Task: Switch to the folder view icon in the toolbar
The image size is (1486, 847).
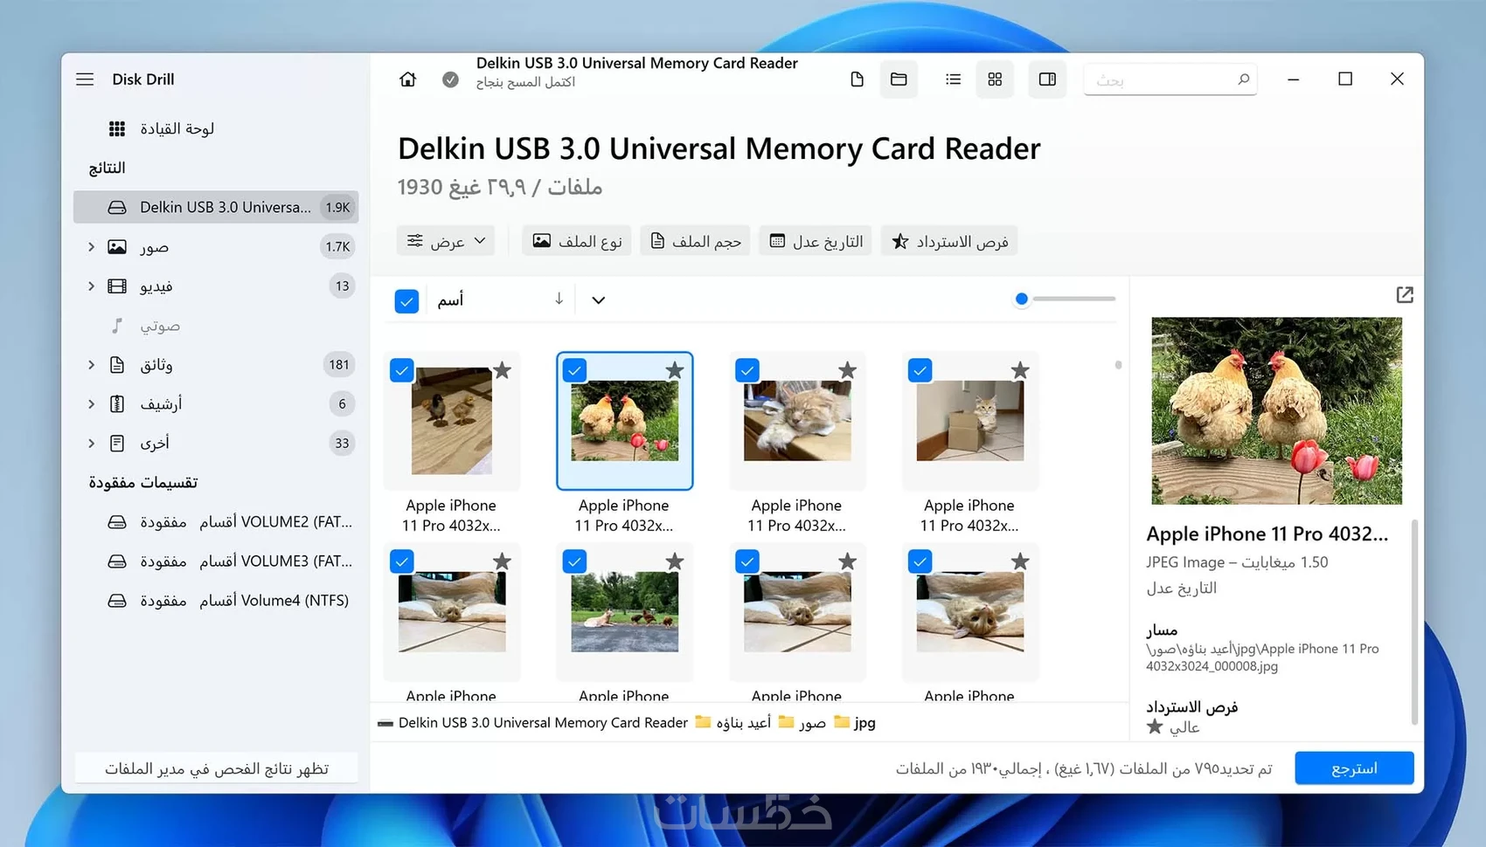Action: pyautogui.click(x=899, y=79)
